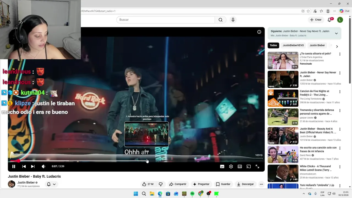Open options for White Chicks video

point(340,167)
